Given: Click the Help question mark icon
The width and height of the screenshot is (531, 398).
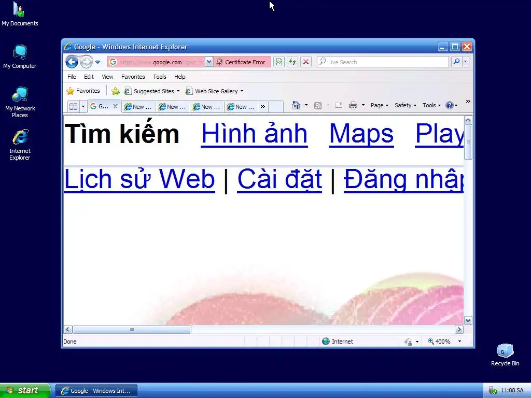Looking at the screenshot, I should 450,105.
